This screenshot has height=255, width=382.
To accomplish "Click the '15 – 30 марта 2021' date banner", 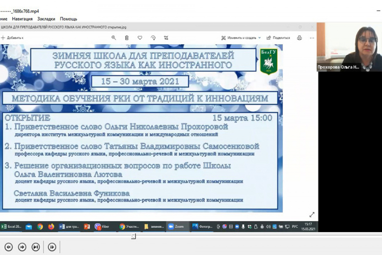I will (140, 82).
